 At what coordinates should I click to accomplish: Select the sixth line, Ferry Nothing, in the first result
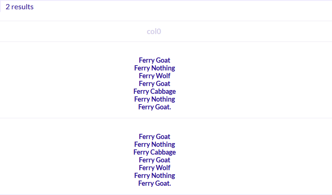click(154, 99)
